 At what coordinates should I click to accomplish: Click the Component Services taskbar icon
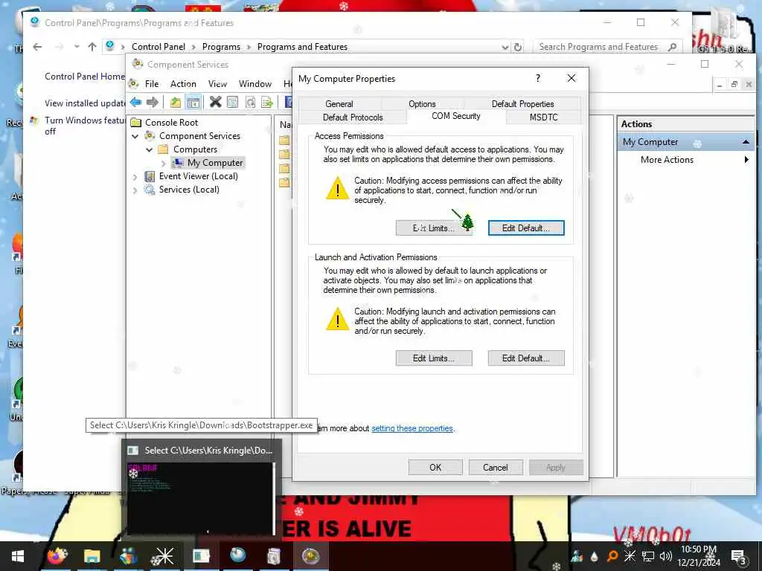310,556
